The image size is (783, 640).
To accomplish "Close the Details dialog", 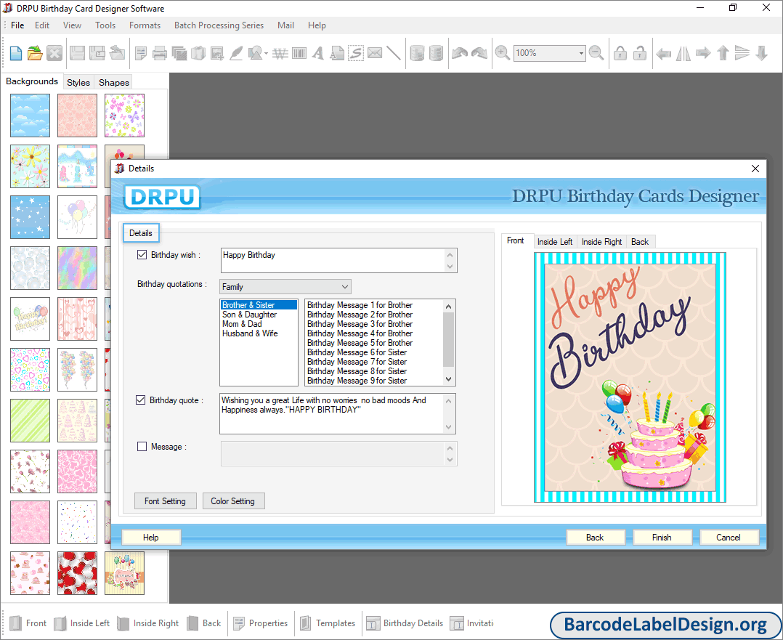I will [755, 169].
